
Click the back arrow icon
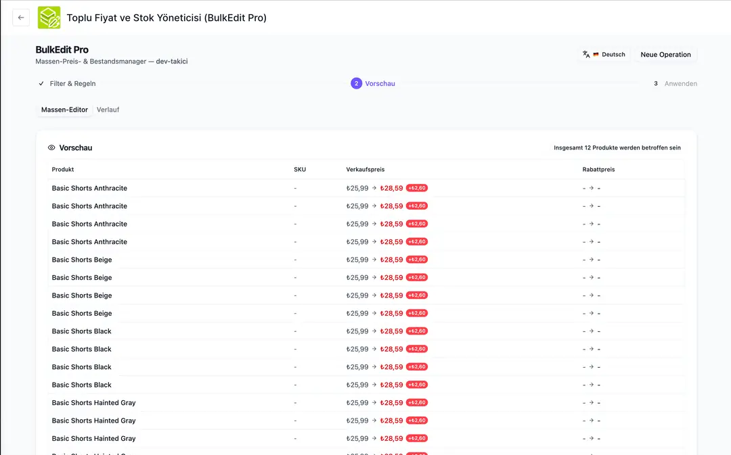click(x=21, y=18)
